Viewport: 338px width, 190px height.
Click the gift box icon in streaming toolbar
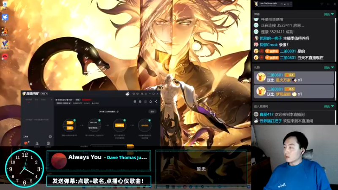coord(145,101)
